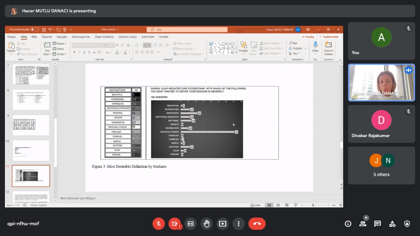Screen dimensions: 420x236
Task: Click the Save disk icon in PowerPoint
Action: coord(44,30)
